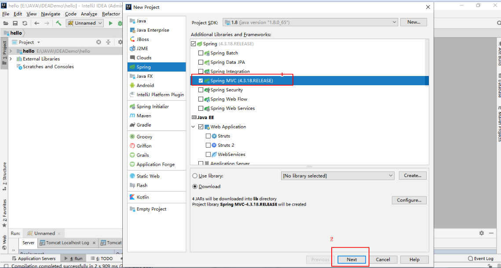Click the Cancel button
The height and width of the screenshot is (268, 501).
click(383, 260)
